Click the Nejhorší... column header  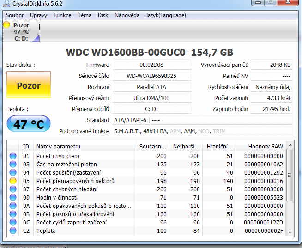(x=186, y=146)
